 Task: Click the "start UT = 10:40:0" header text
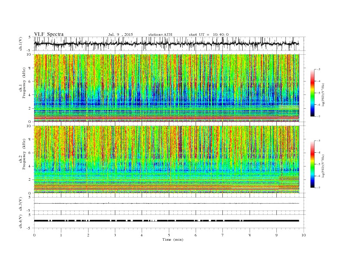pyautogui.click(x=209, y=35)
